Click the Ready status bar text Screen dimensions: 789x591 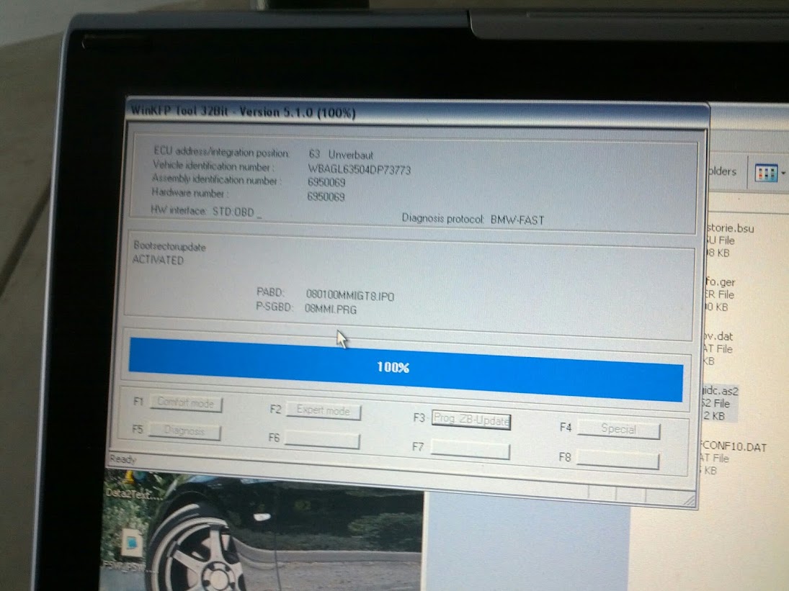(x=122, y=459)
